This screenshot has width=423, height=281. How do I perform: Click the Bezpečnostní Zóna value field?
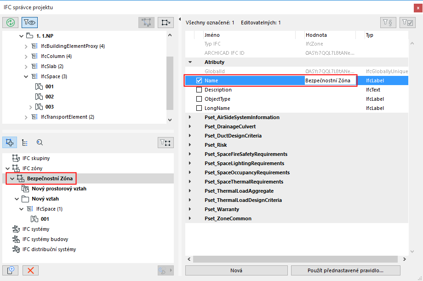pyautogui.click(x=330, y=80)
